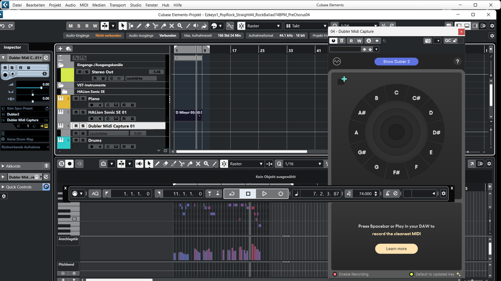Viewport: 501px width, 281px height.
Task: Click the undo arrow in the project window
Action: 3,26
